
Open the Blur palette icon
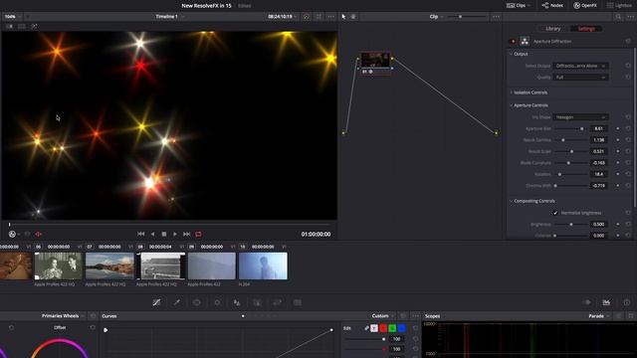pos(237,302)
